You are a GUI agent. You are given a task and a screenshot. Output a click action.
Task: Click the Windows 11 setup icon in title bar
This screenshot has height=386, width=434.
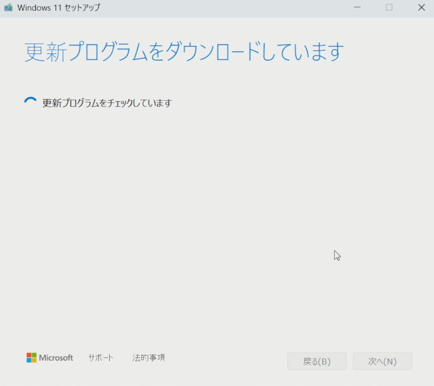8,7
